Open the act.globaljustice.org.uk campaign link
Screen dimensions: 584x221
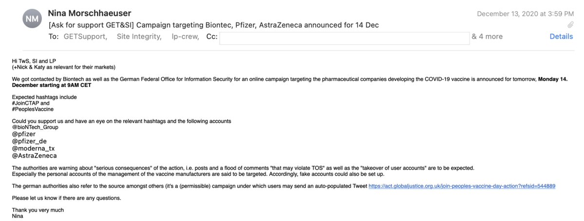tap(462, 186)
